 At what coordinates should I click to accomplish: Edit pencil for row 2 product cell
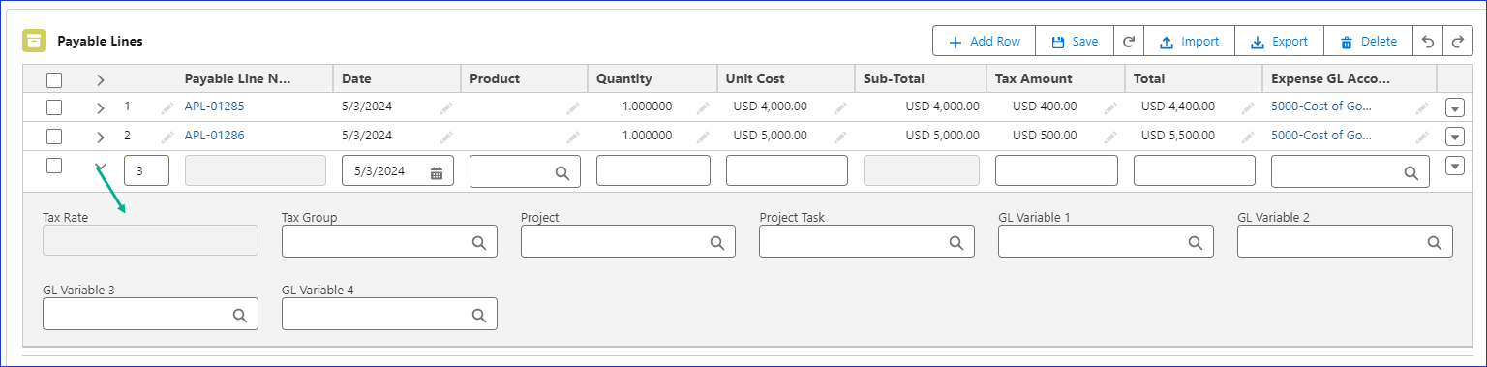(x=573, y=137)
